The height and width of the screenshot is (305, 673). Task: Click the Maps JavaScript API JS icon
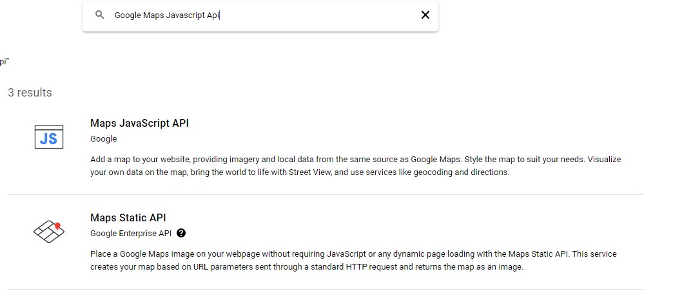48,137
